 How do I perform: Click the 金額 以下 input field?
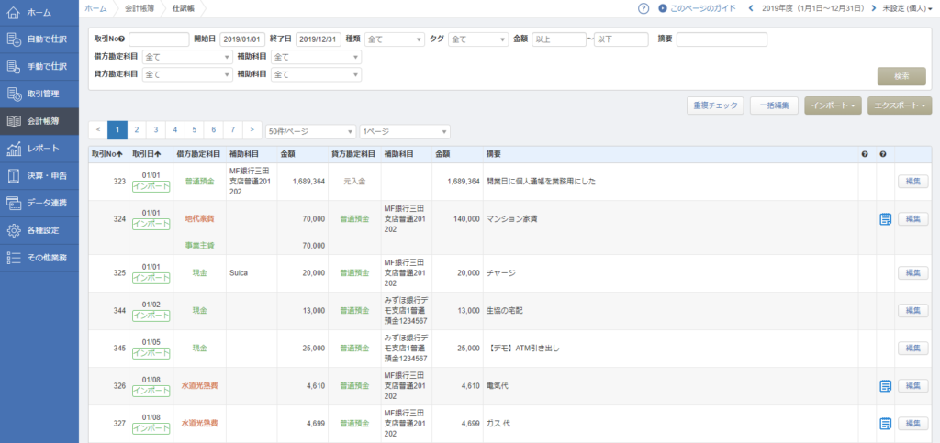621,39
